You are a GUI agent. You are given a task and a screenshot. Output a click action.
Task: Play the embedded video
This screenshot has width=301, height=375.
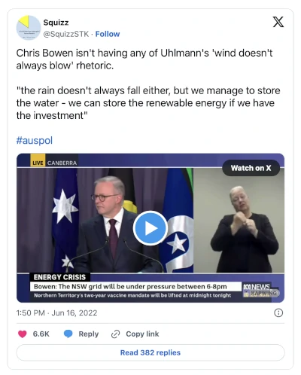click(150, 228)
